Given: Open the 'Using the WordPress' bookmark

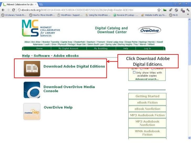Looking at the screenshot, I should click(98, 15).
